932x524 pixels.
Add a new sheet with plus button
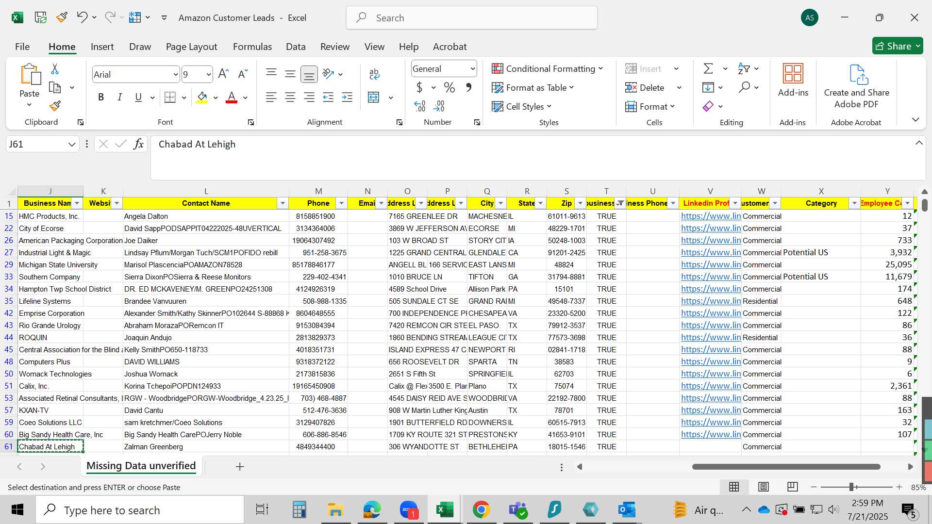(x=240, y=466)
